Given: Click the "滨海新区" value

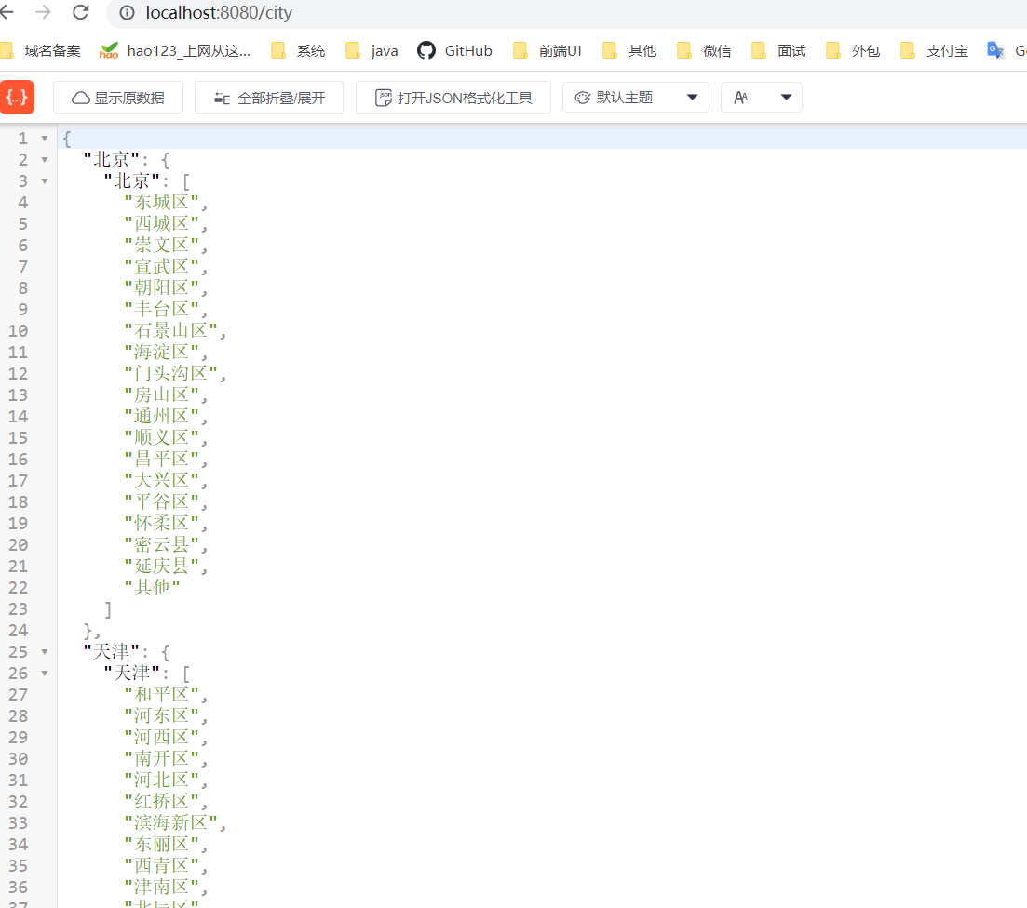Looking at the screenshot, I should click(171, 822).
